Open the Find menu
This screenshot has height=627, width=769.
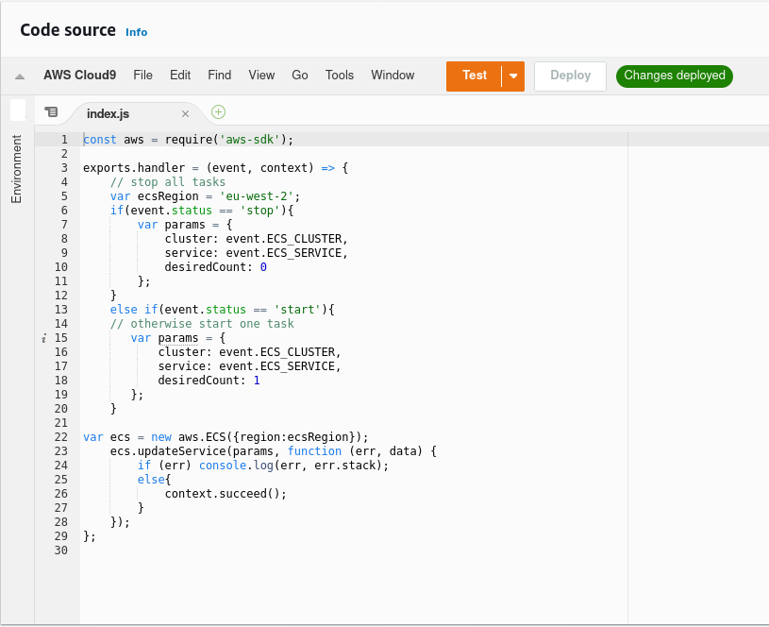[219, 76]
